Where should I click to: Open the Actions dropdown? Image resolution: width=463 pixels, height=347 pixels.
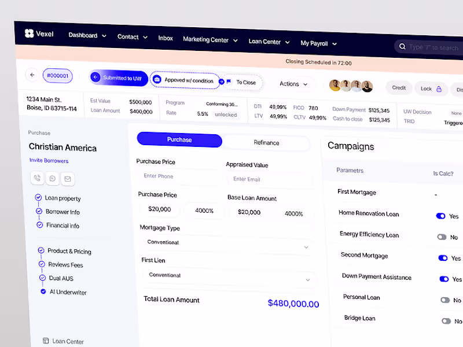coord(294,84)
